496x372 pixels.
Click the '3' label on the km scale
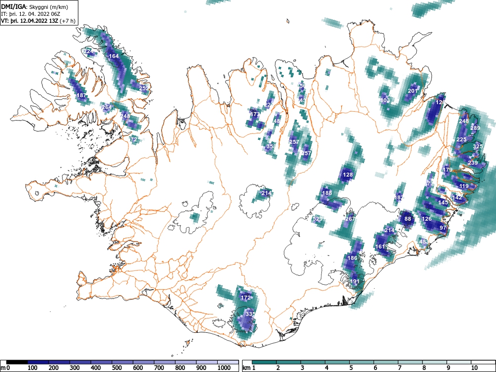pos(303,368)
